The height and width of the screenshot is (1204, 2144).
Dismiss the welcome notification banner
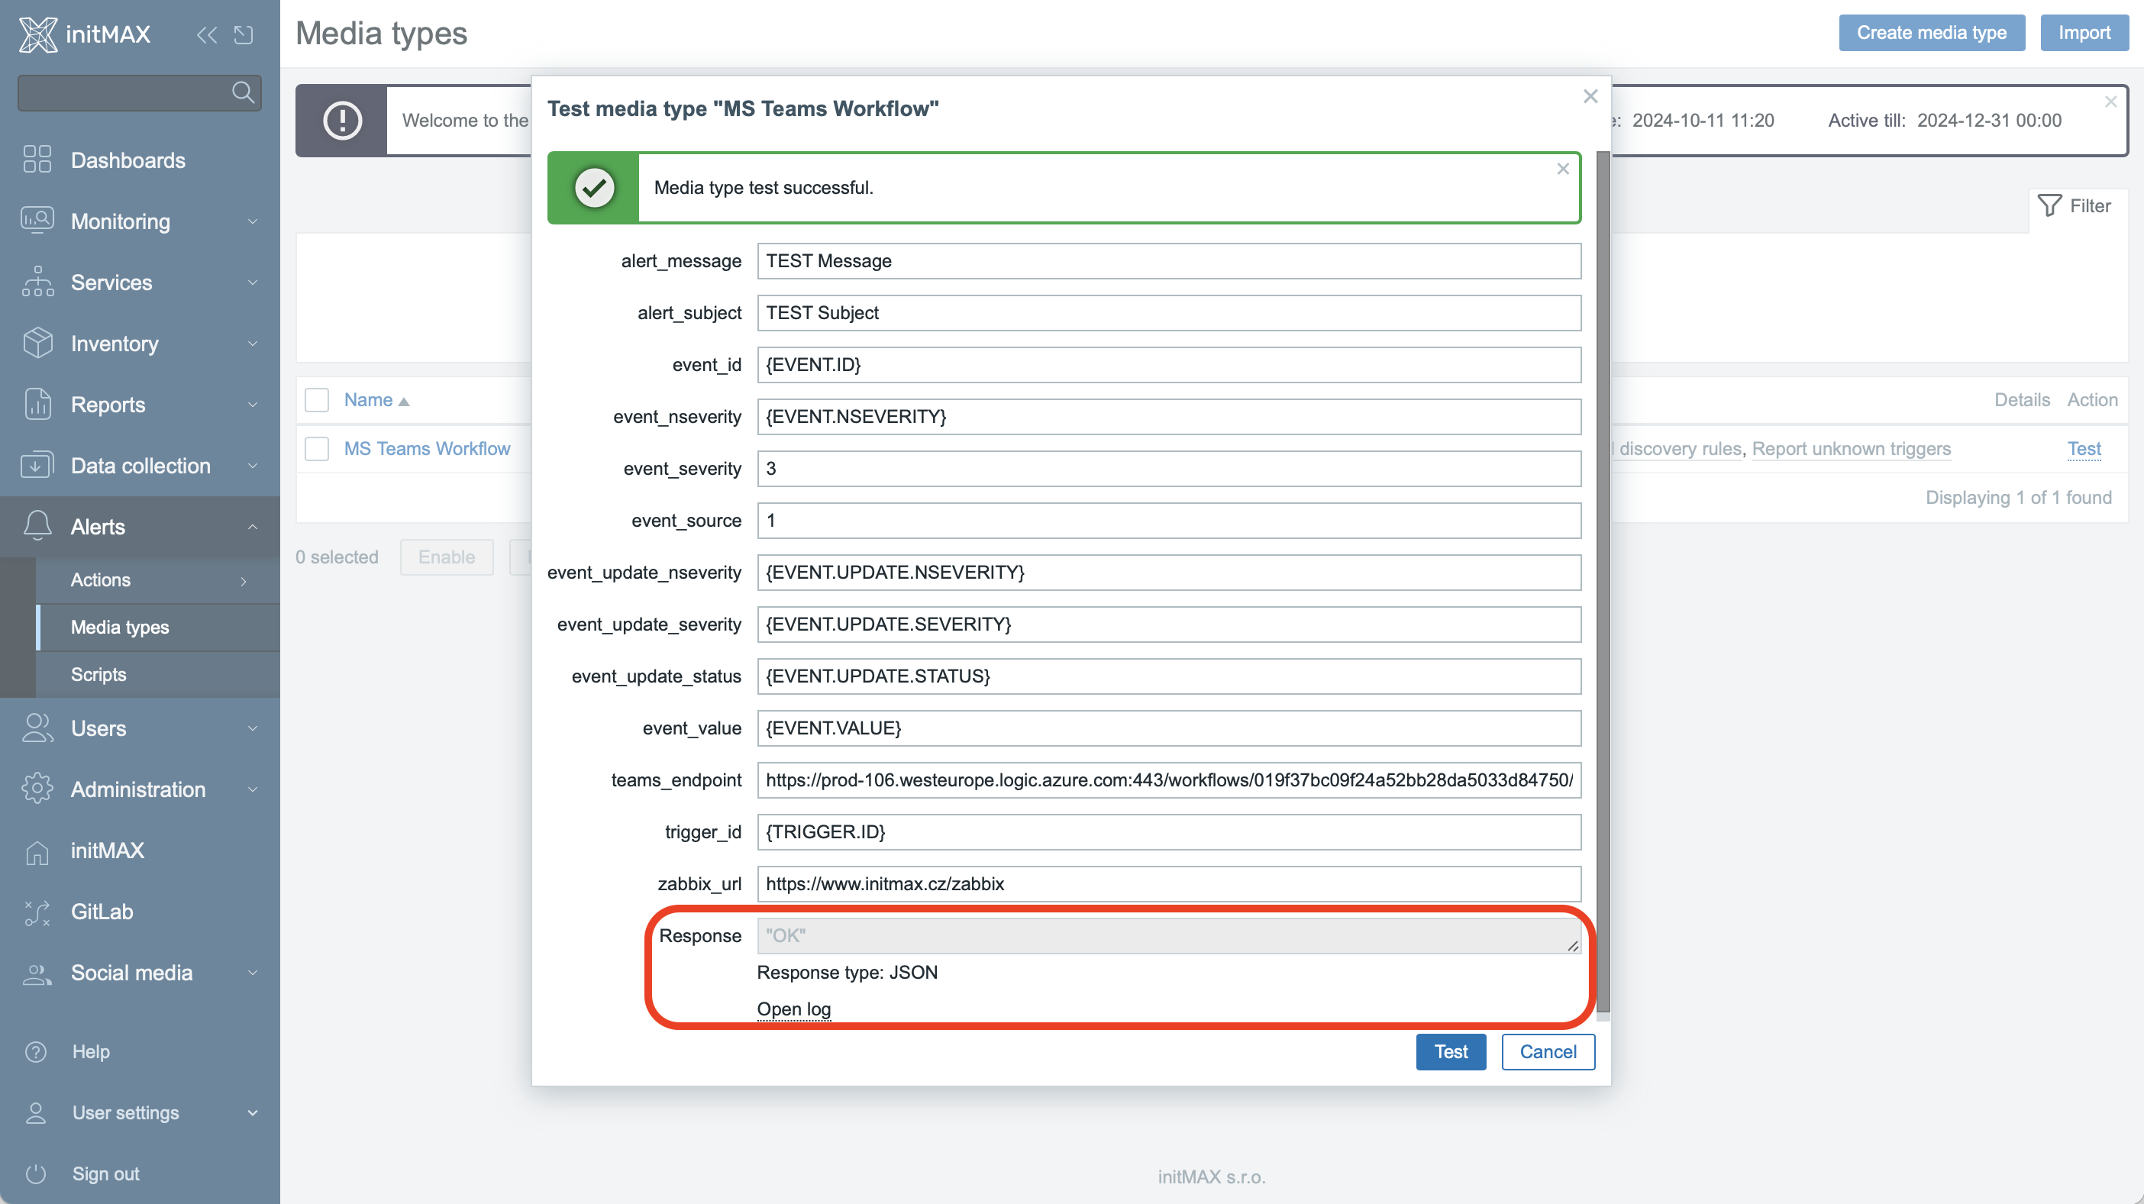[x=2110, y=102]
